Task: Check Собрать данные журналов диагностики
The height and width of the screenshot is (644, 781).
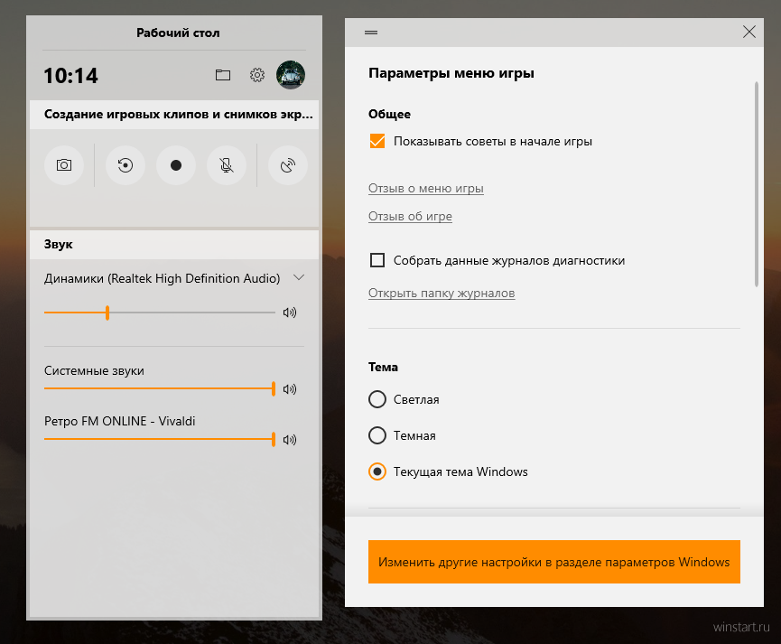Action: pyautogui.click(x=377, y=260)
